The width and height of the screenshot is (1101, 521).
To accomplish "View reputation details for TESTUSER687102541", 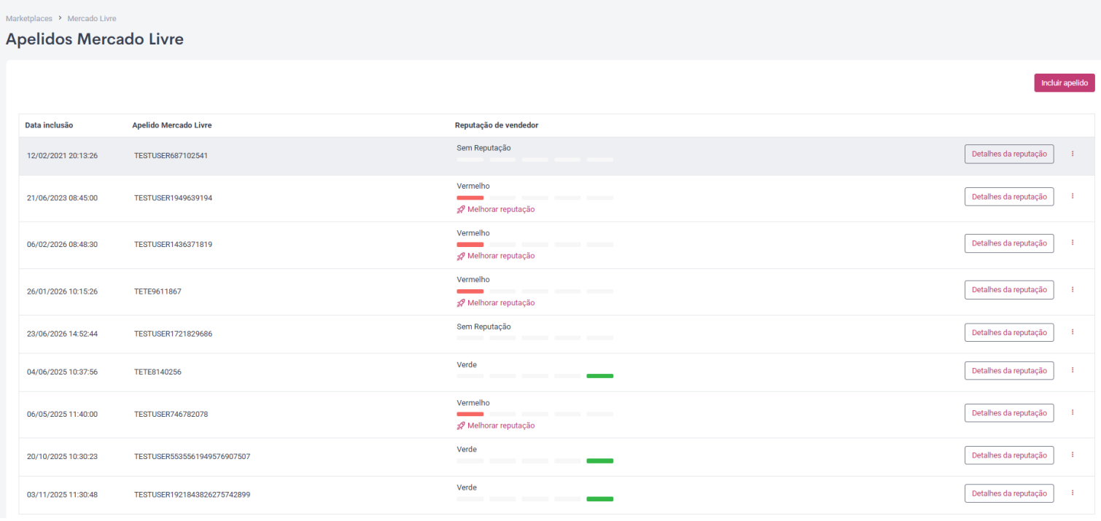I will point(1008,154).
